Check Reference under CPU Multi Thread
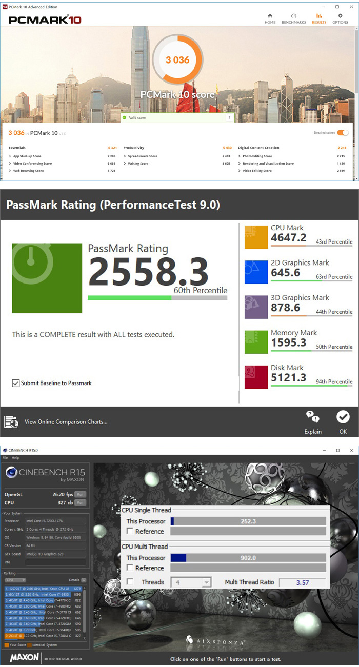The width and height of the screenshot is (359, 667). (130, 568)
